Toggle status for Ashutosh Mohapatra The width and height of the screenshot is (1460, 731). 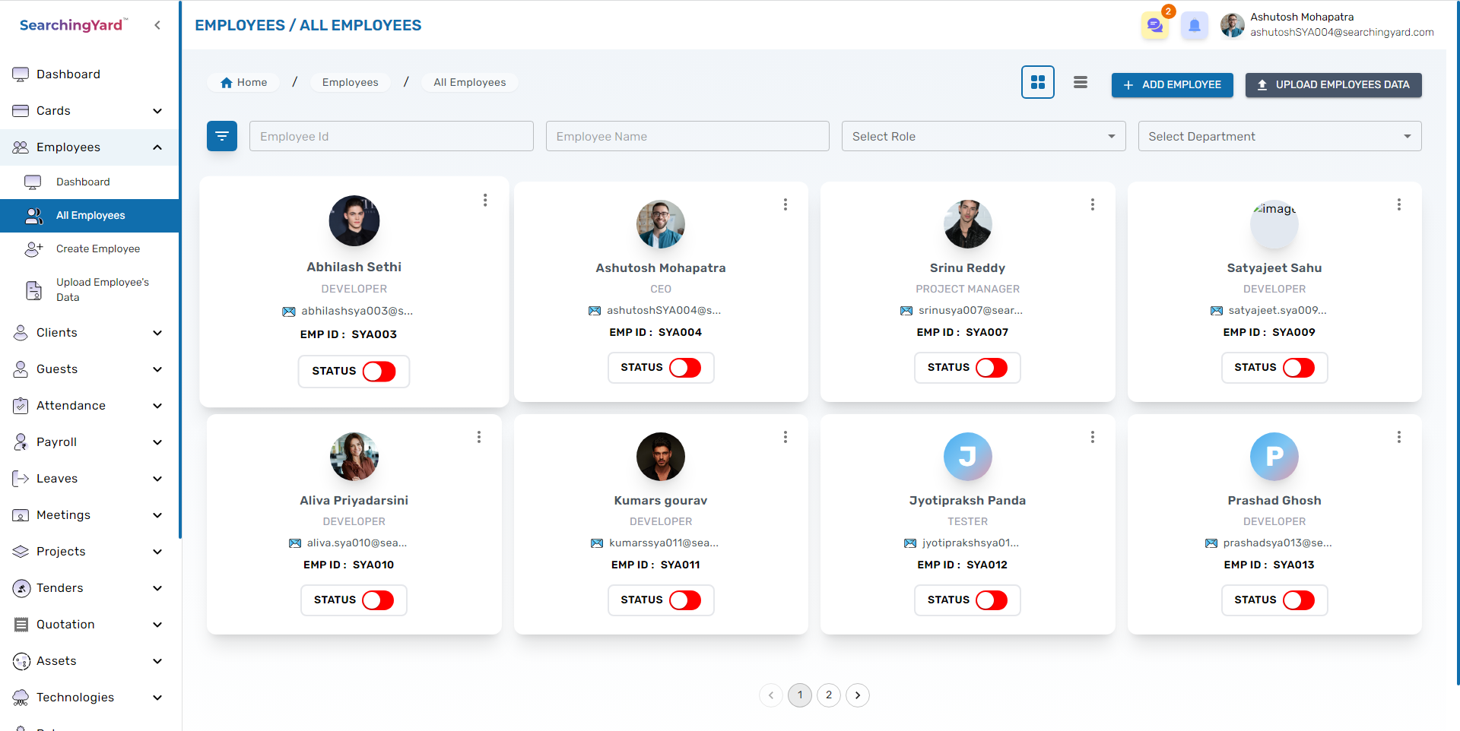pyautogui.click(x=685, y=368)
